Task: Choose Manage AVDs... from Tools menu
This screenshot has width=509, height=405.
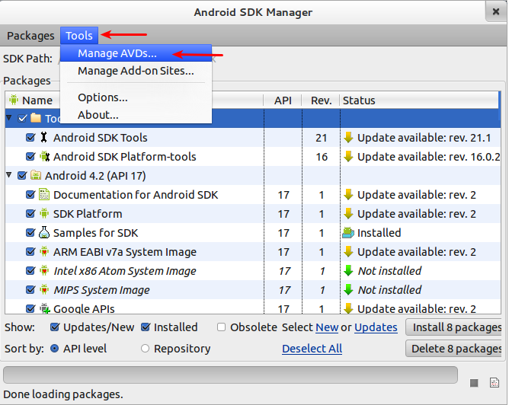Action: tap(136, 53)
